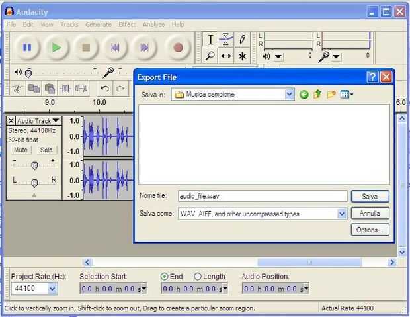
Task: Open the Analyze menu
Action: [153, 24]
